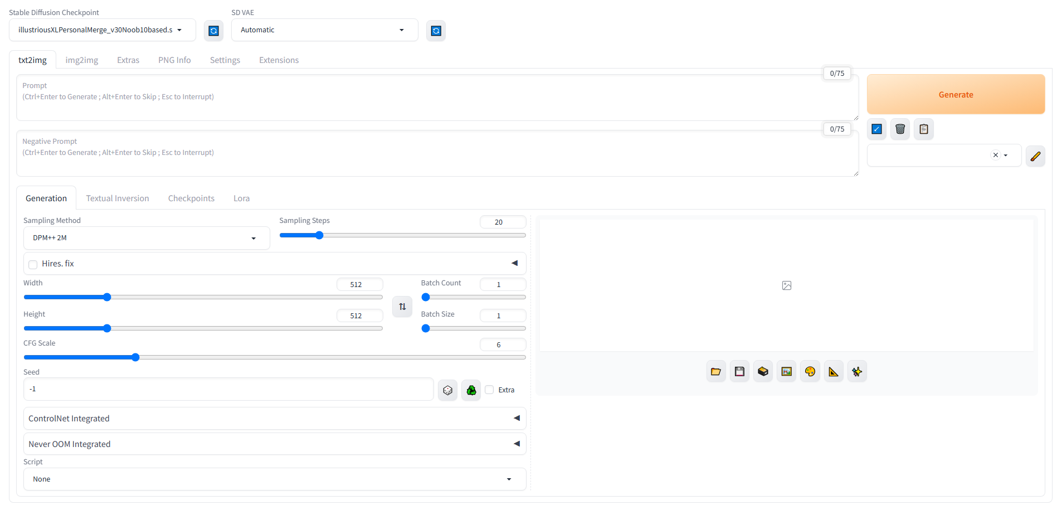Click the image placeholder icon in preview
The height and width of the screenshot is (510, 1057).
point(787,285)
